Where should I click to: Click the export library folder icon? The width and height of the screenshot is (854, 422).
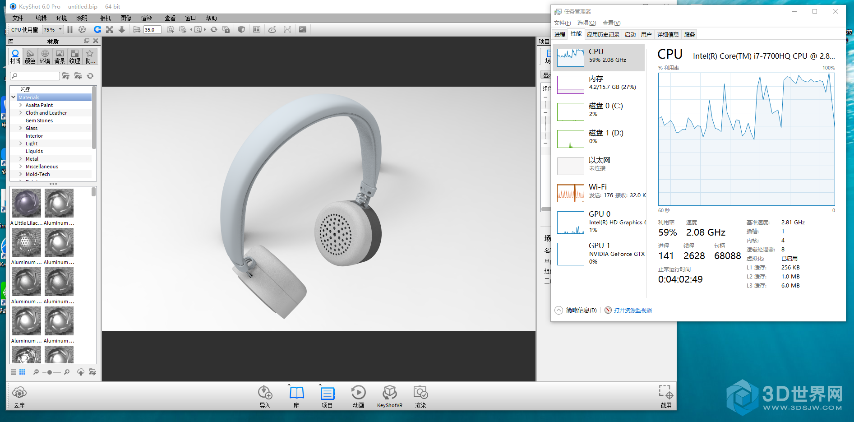click(92, 372)
